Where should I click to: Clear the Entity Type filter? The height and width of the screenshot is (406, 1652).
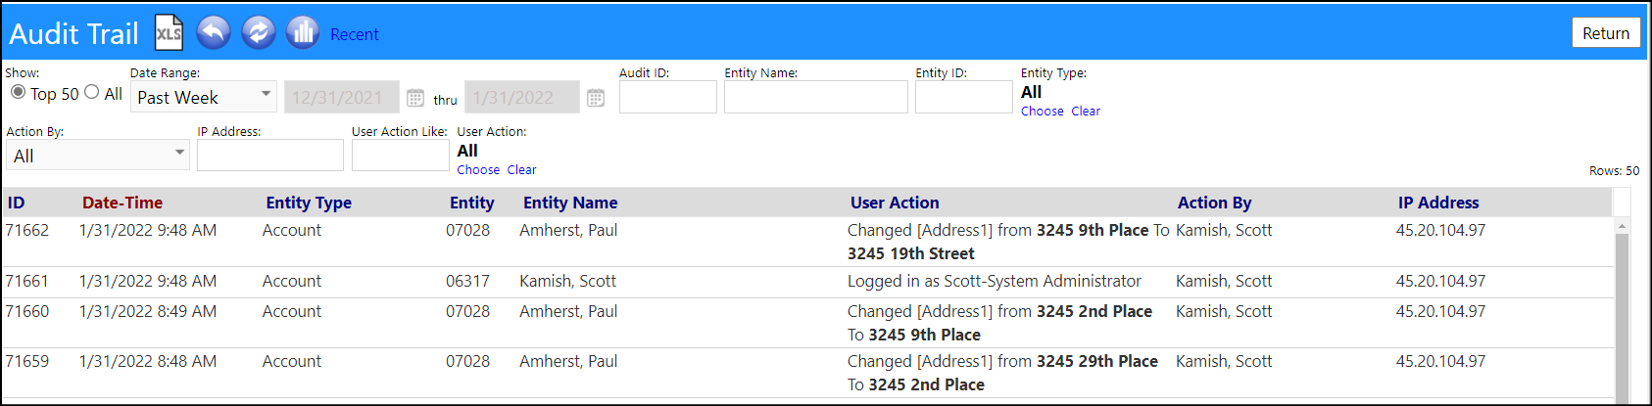[x=1086, y=112]
